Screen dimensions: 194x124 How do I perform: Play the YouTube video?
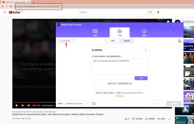tap(17, 105)
